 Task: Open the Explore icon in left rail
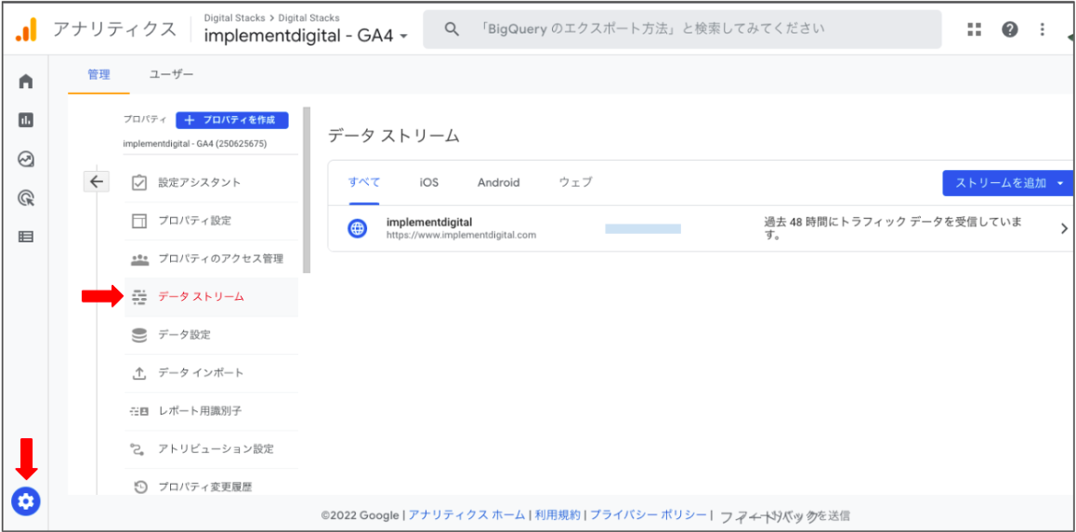(x=25, y=160)
